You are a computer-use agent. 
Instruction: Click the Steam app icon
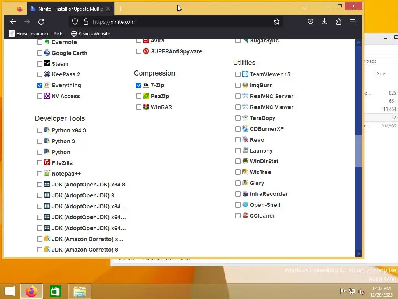[47, 63]
